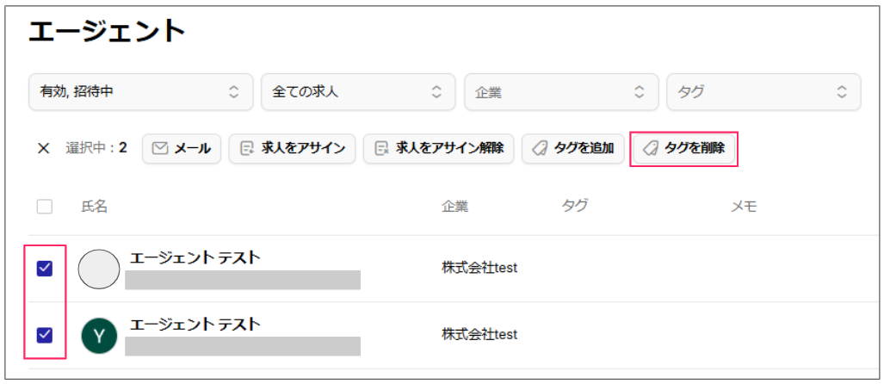Click the green Y avatar
This screenshot has height=384, width=884.
tap(99, 336)
